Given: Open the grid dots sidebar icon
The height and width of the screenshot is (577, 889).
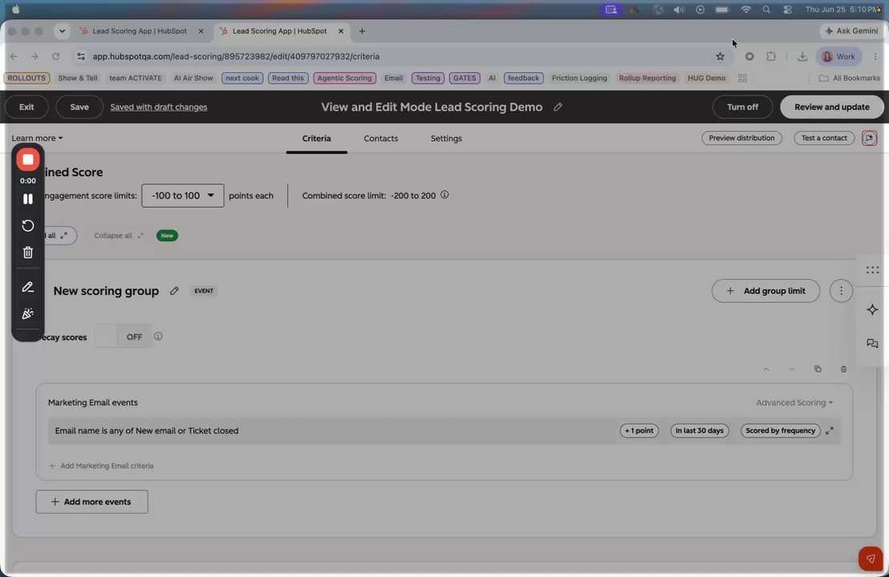Looking at the screenshot, I should point(873,270).
